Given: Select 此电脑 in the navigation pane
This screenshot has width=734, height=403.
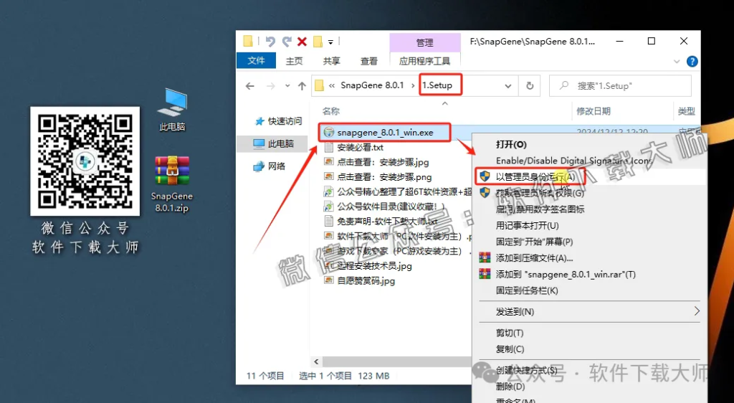Looking at the screenshot, I should pyautogui.click(x=273, y=143).
